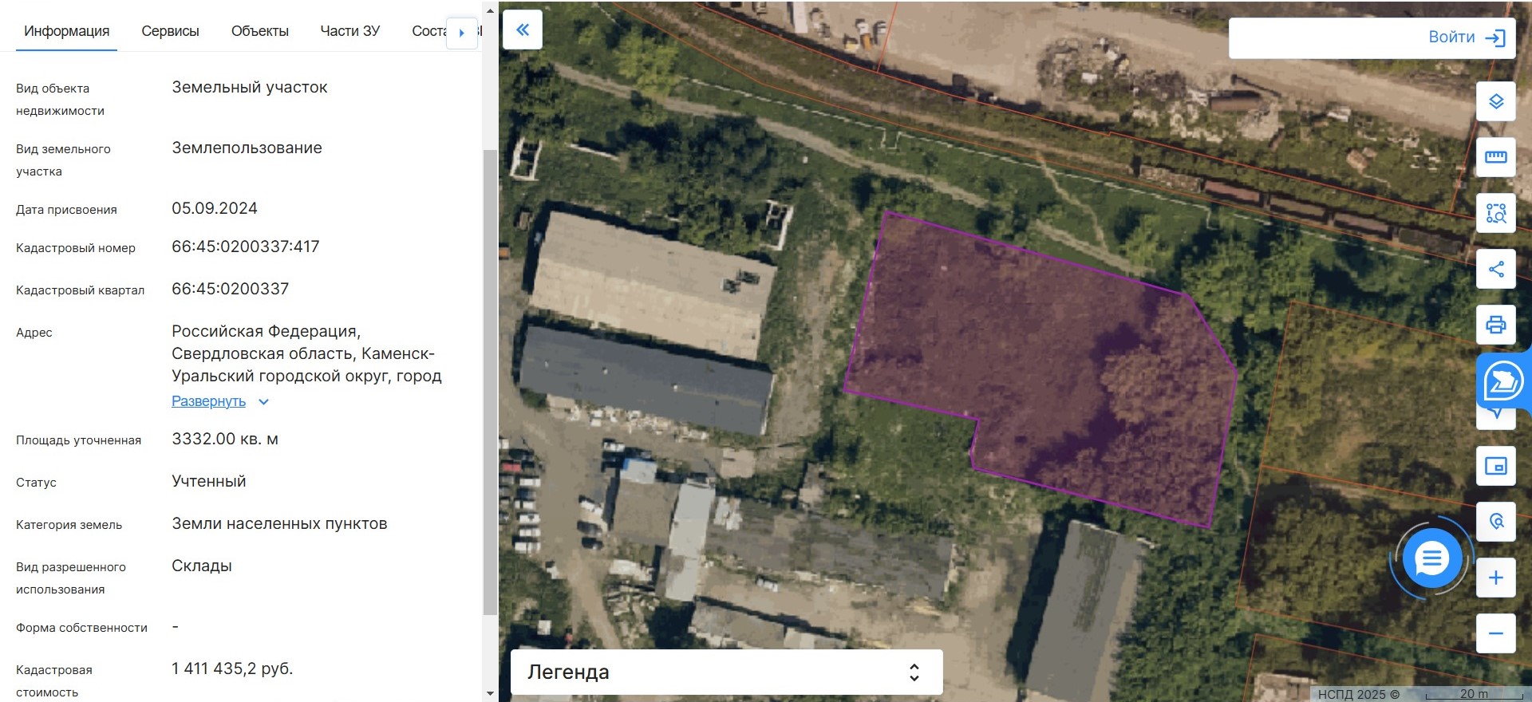Open the Легенда dropdown
This screenshot has width=1532, height=702.
coord(726,672)
